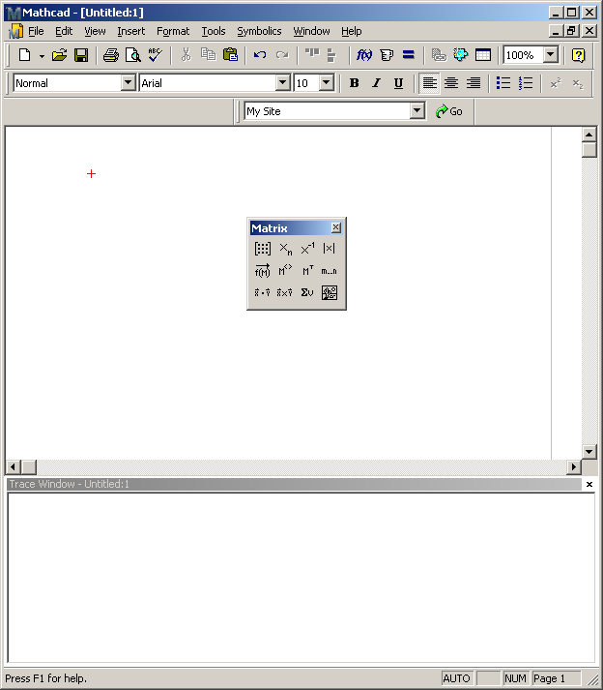
Task: Open the Insert menu
Action: click(x=131, y=31)
